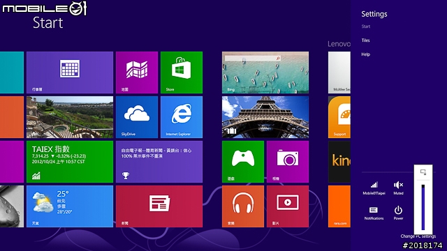Screen dimensions: 447x251
Task: Click the icon atop the volume popup
Action: point(423,172)
